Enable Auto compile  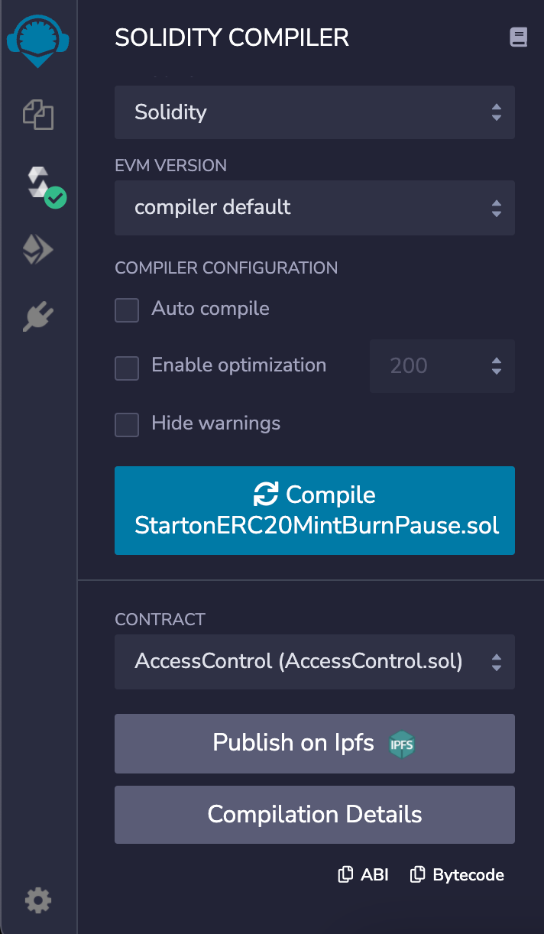(x=127, y=310)
